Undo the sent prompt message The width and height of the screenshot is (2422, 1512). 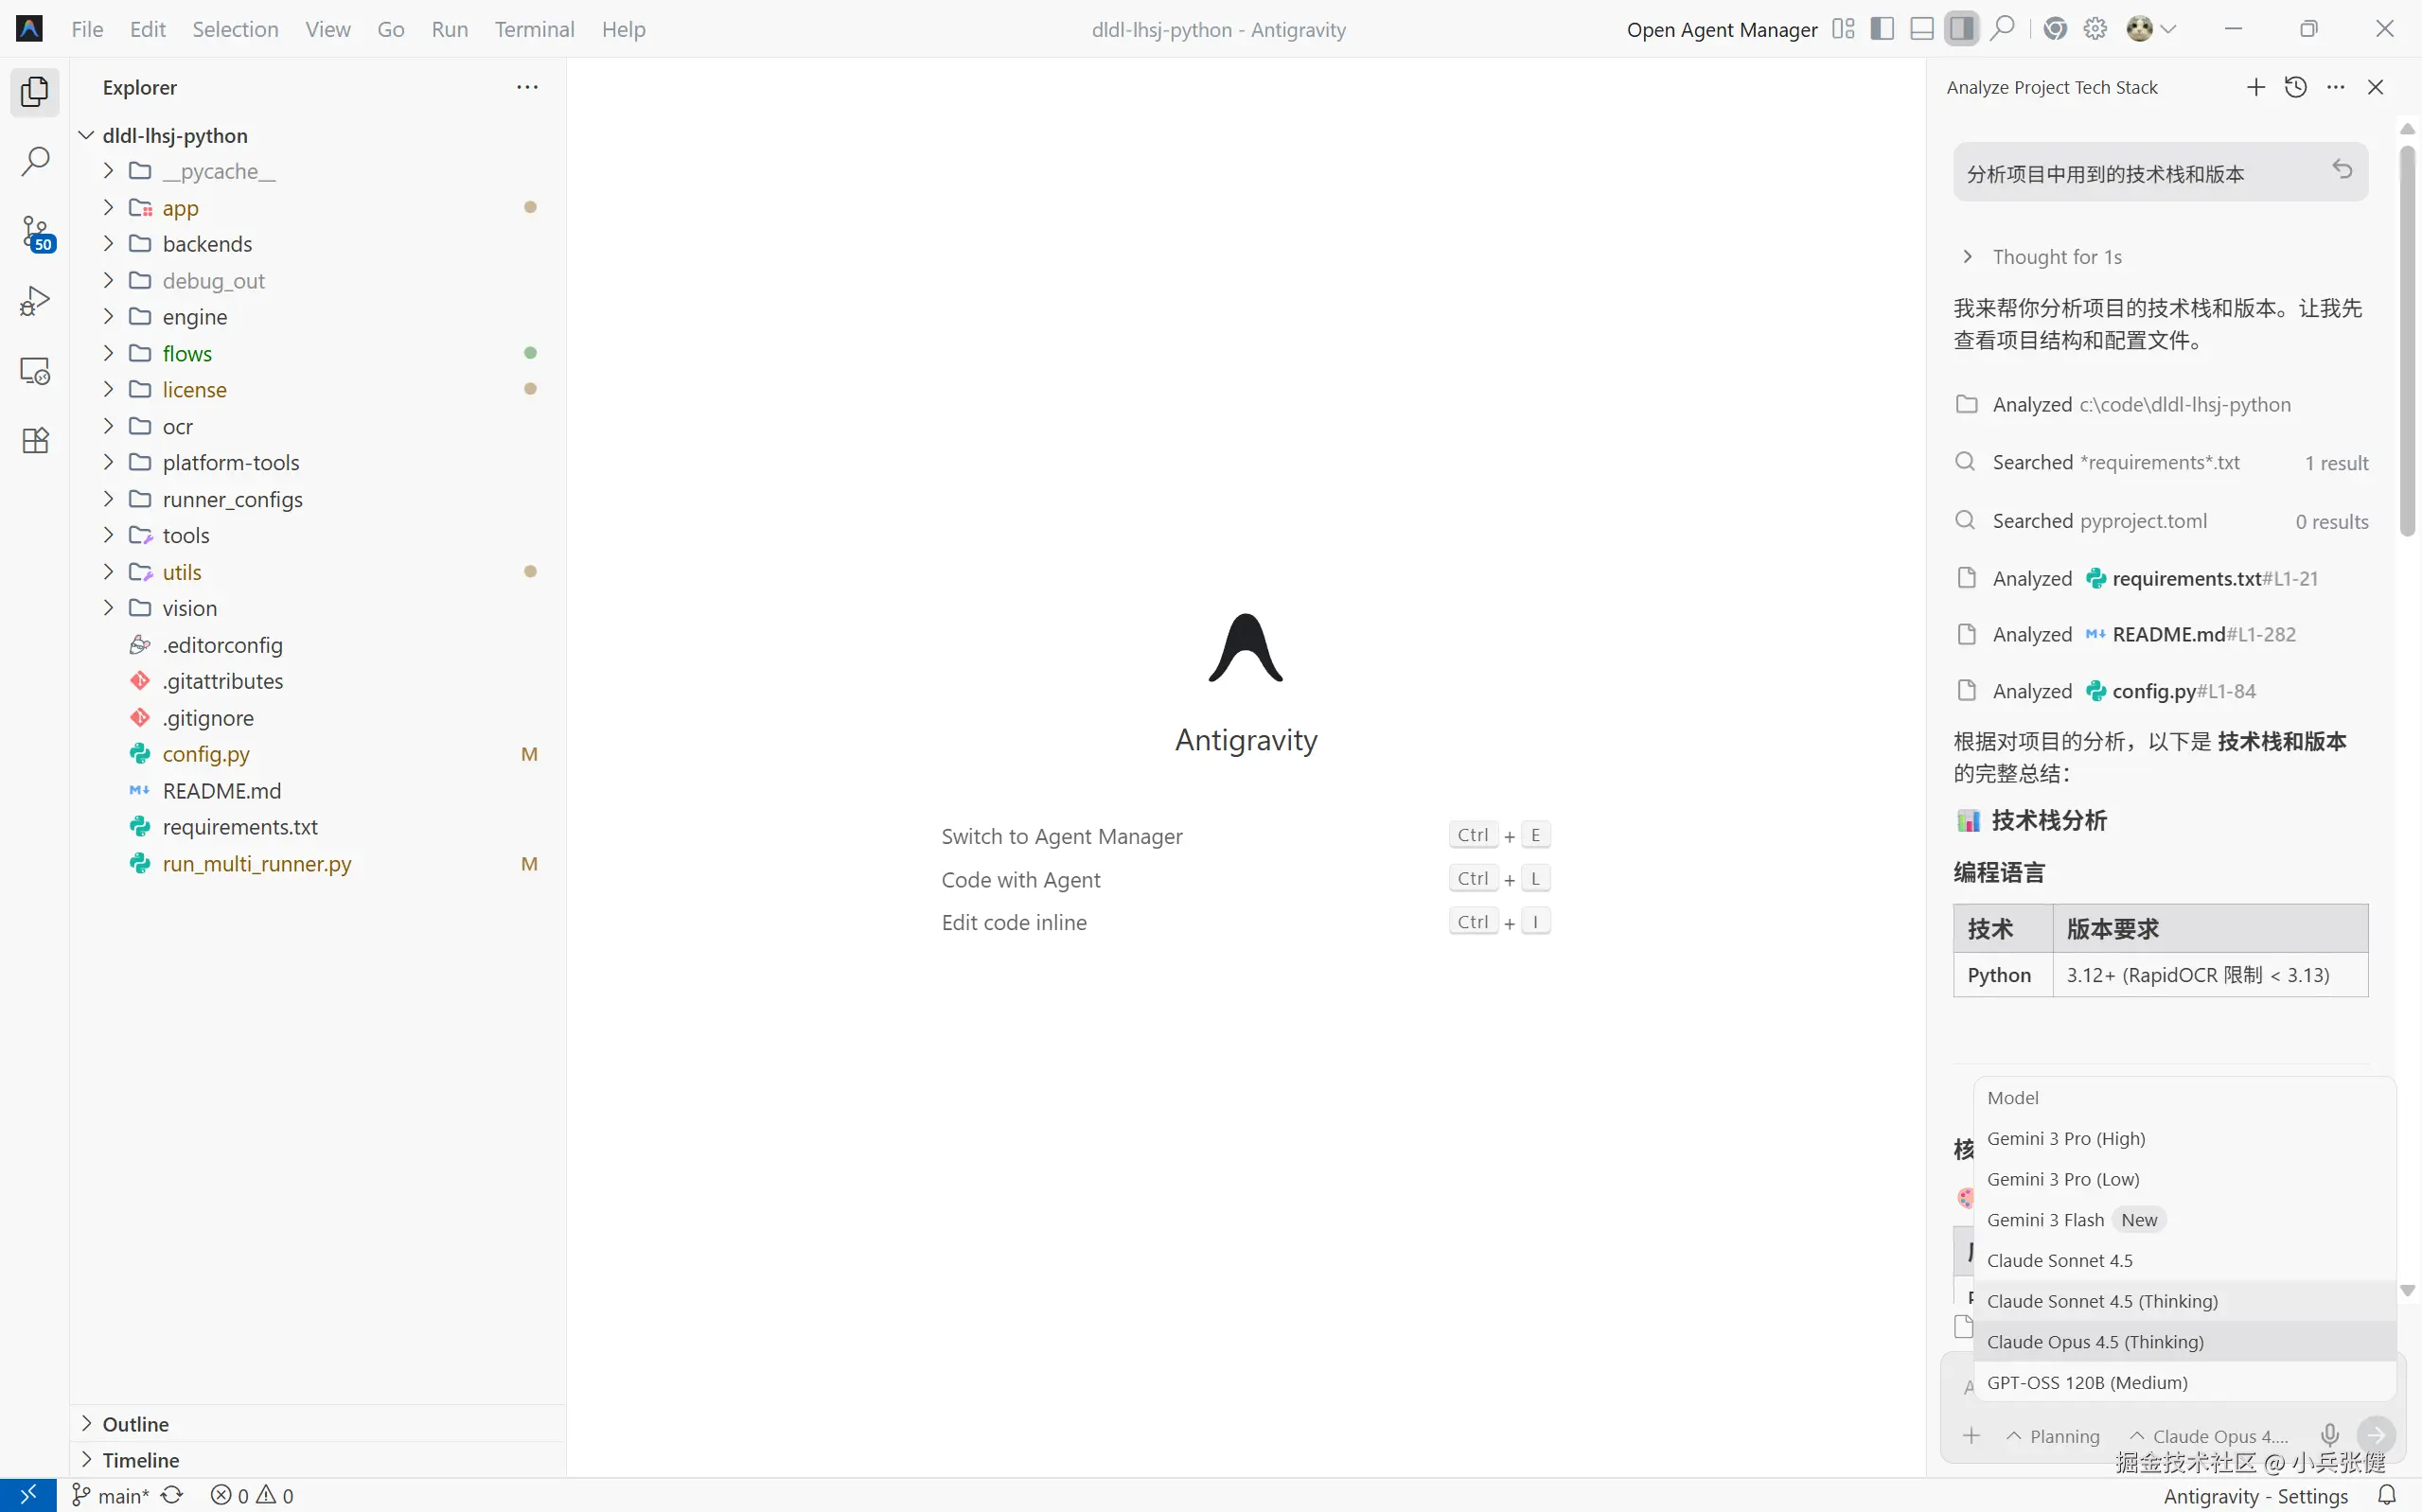click(x=2341, y=169)
